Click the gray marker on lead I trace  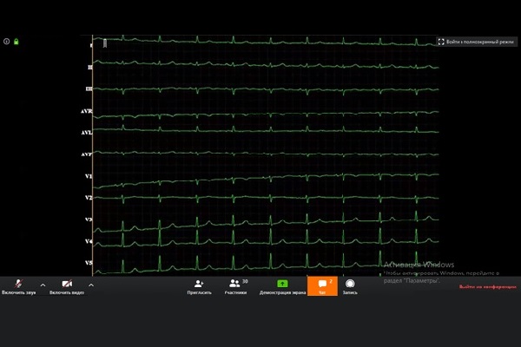coord(105,43)
